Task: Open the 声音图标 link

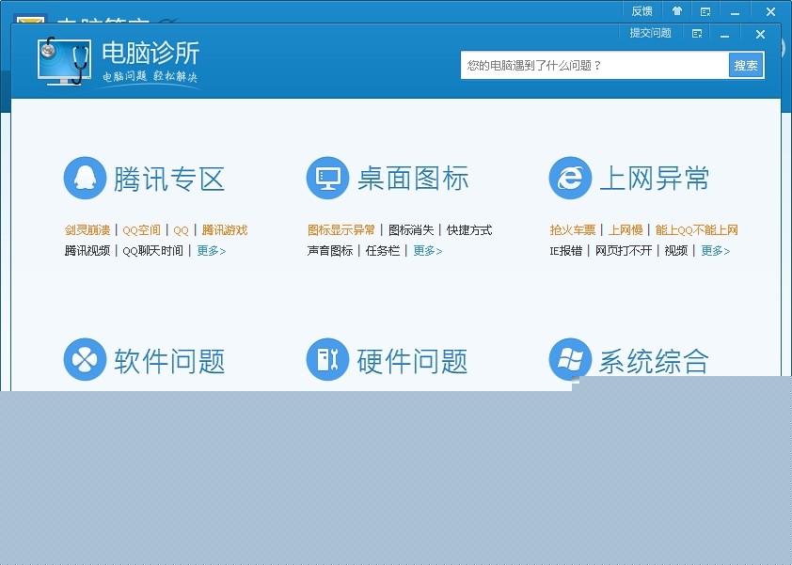Action: tap(330, 250)
